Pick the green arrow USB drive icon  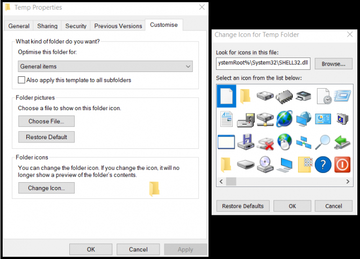(342, 142)
